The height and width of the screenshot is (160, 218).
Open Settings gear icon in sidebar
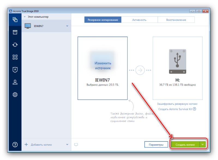coord(15,95)
